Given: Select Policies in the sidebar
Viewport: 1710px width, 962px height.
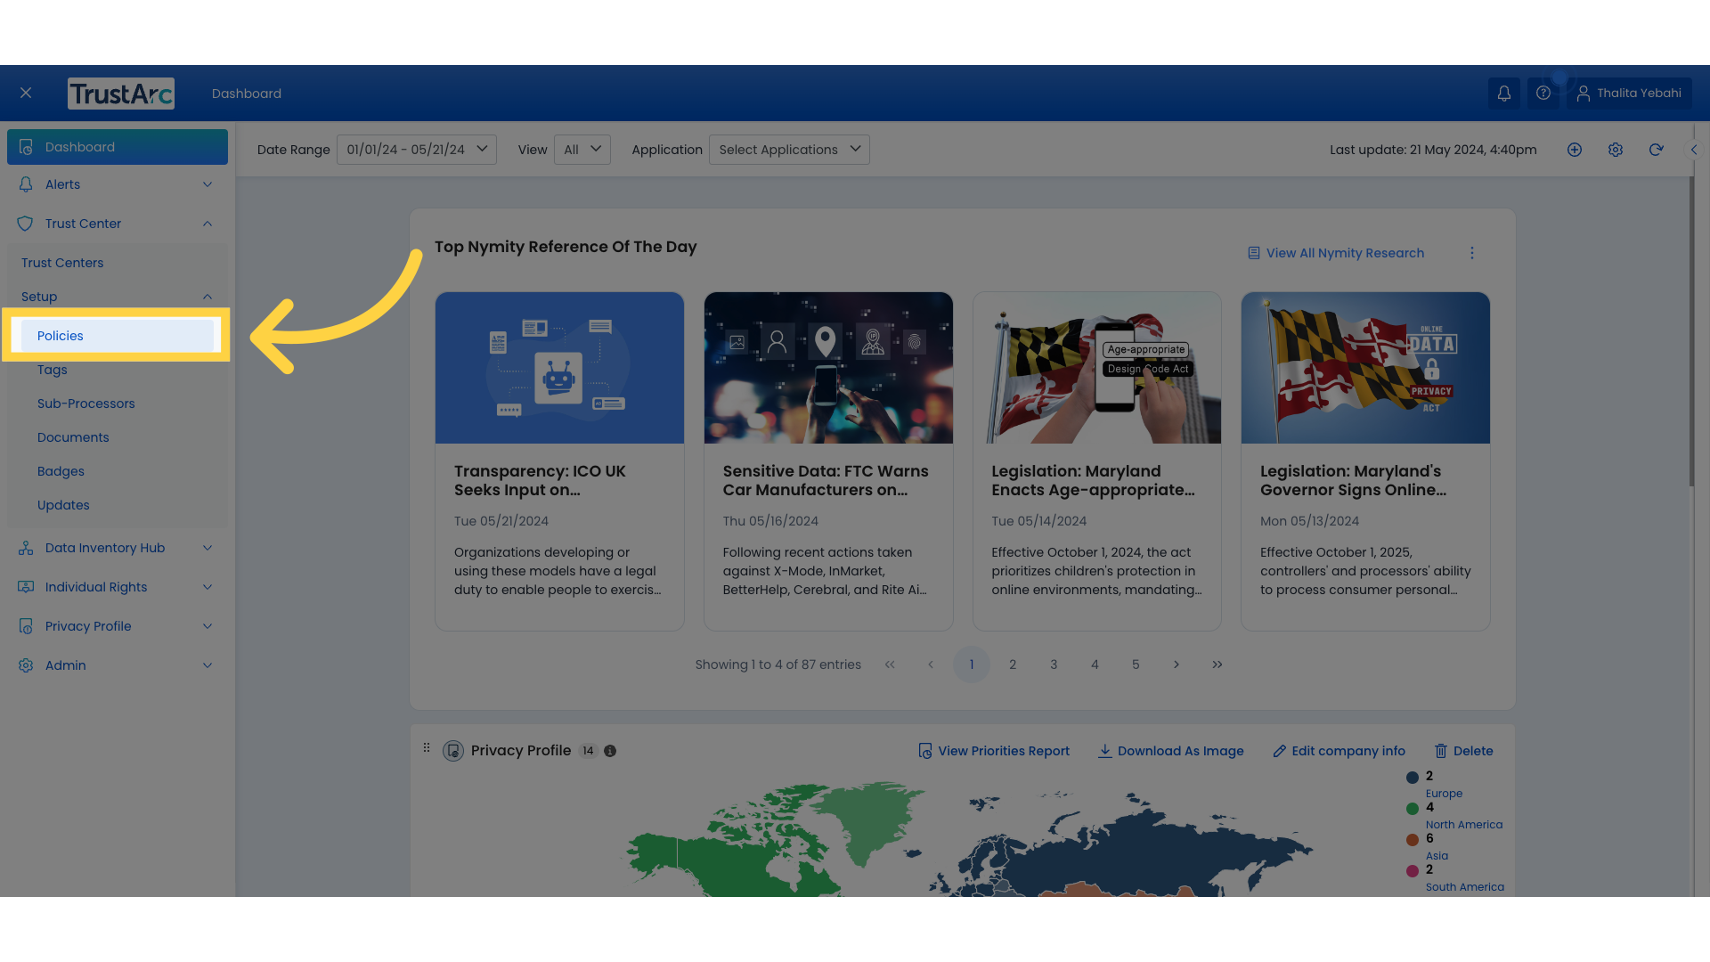Looking at the screenshot, I should [x=118, y=336].
